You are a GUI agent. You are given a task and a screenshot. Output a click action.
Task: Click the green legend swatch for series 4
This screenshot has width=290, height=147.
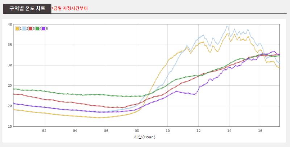pos(37,29)
